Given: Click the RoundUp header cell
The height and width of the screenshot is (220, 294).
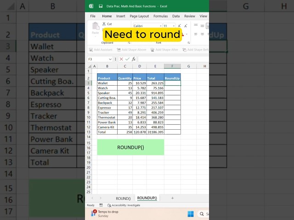Looking at the screenshot, I should coord(172,77).
